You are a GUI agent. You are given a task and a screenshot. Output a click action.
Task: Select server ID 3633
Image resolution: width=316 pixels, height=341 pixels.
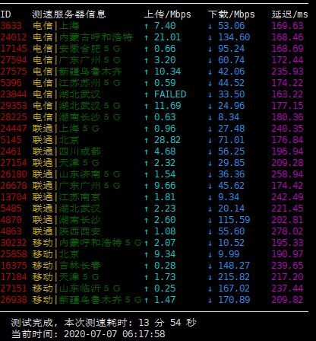tap(11, 26)
